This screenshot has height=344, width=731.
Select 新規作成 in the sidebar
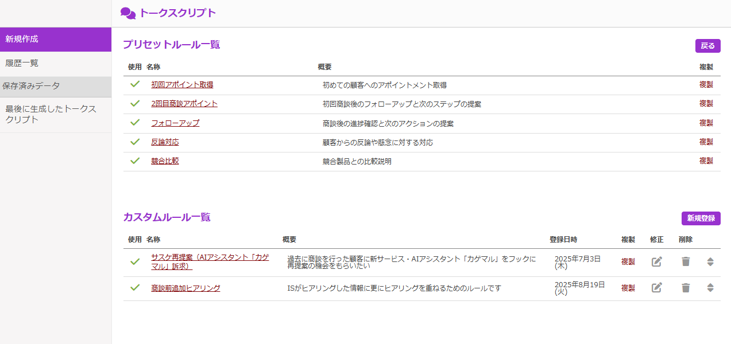[56, 40]
